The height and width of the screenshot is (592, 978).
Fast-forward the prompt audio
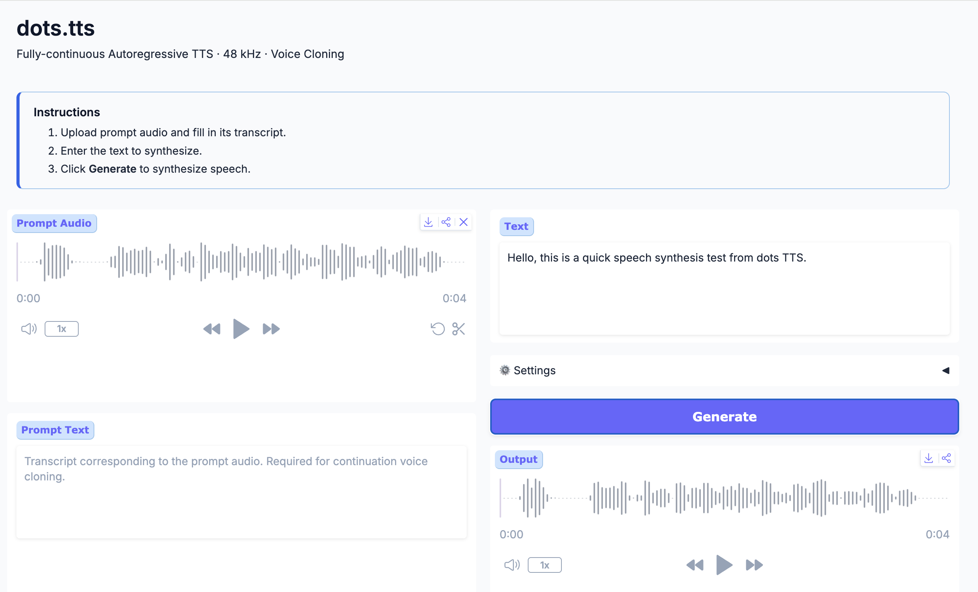(x=271, y=329)
